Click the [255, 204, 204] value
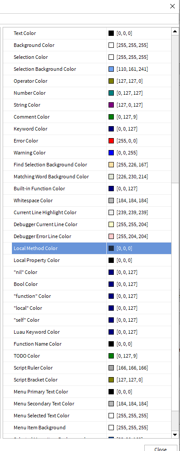Screen dimensions: 180x451 pos(132,236)
